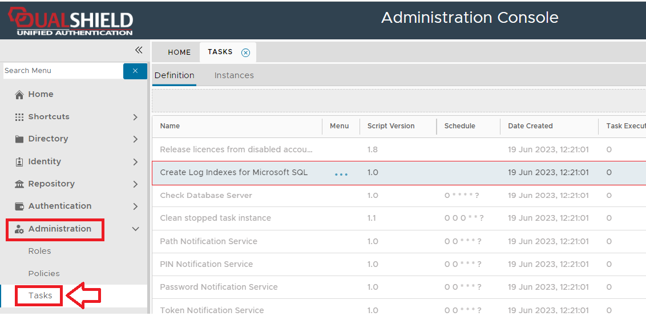Switch to the Instances tab
646x316 pixels.
click(x=234, y=75)
